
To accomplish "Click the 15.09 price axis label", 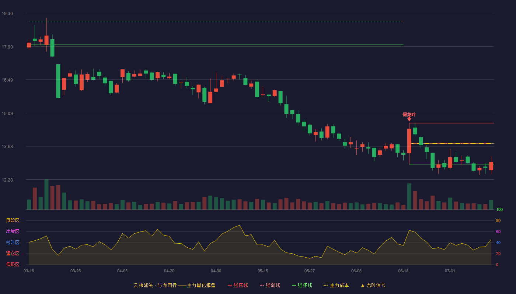I will [x=7, y=114].
